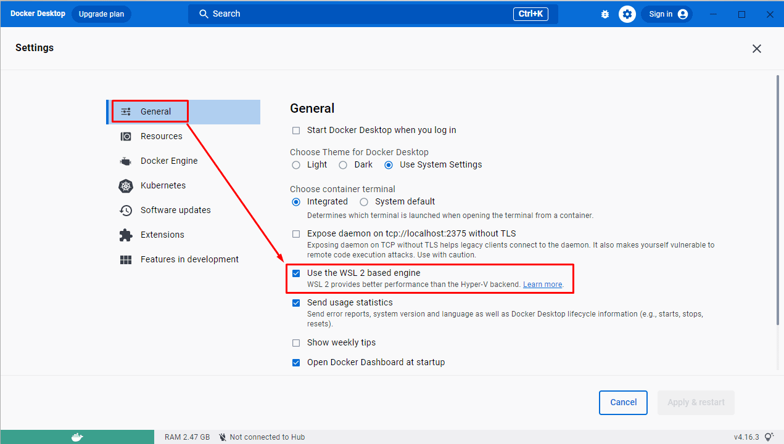Click the search magnifier icon

pos(203,14)
